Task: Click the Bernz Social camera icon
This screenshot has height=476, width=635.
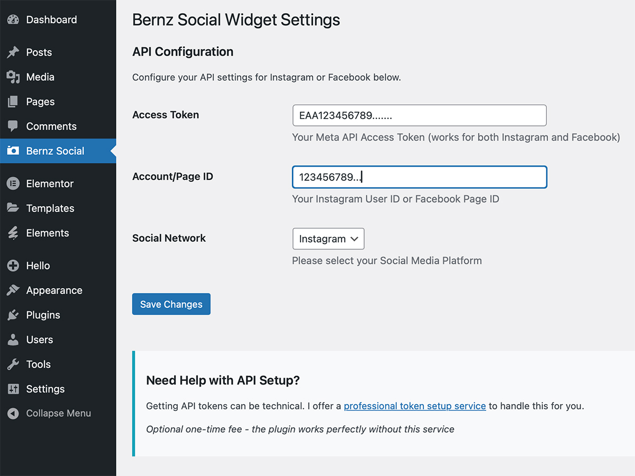Action: coord(13,151)
